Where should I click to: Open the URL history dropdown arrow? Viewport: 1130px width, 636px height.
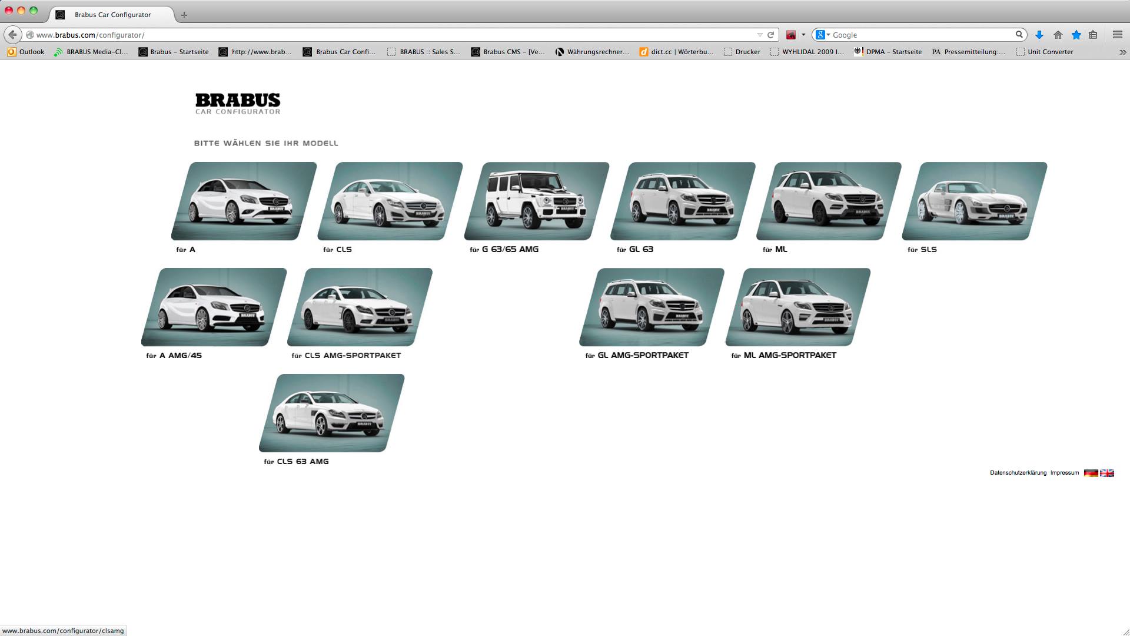tap(760, 35)
